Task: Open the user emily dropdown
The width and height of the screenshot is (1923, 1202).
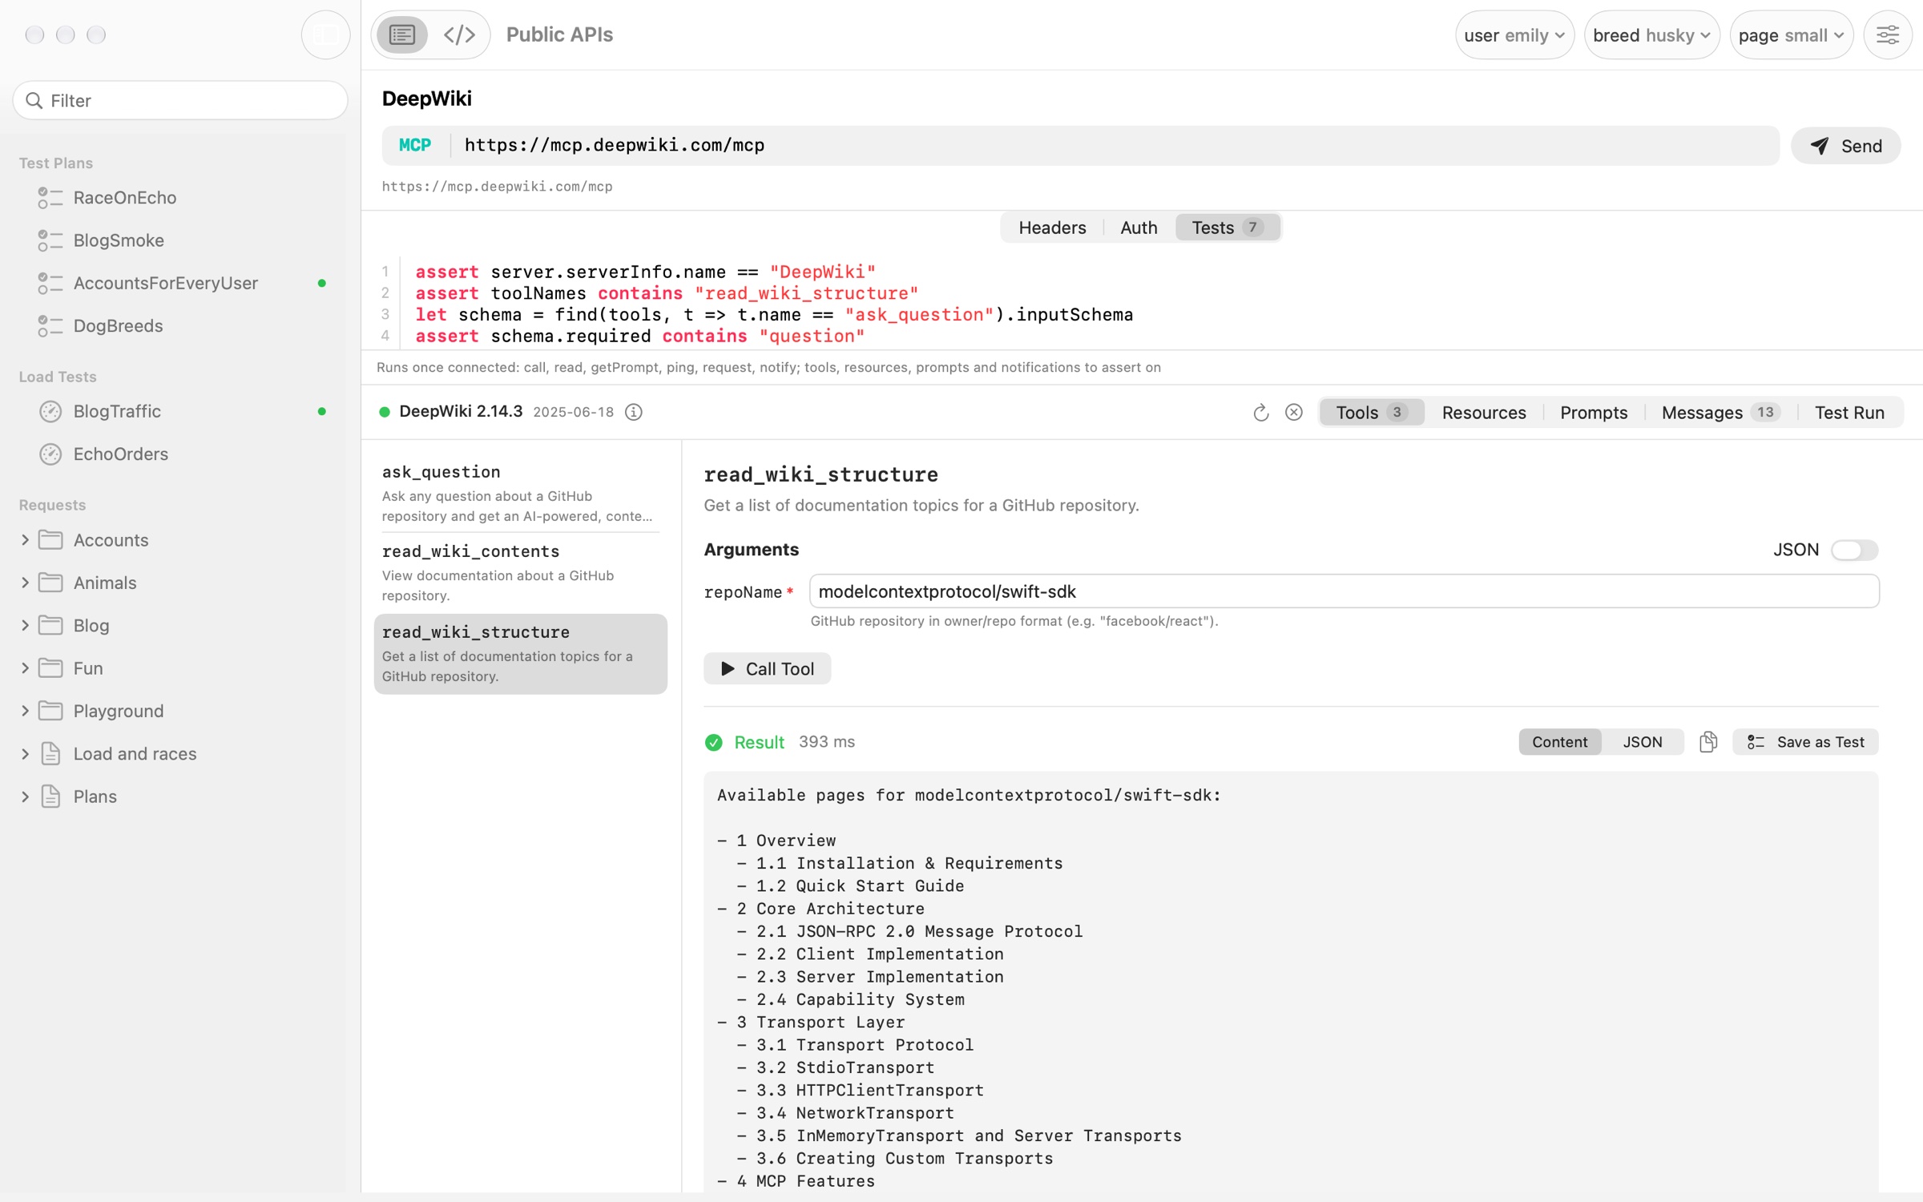Action: (x=1514, y=35)
